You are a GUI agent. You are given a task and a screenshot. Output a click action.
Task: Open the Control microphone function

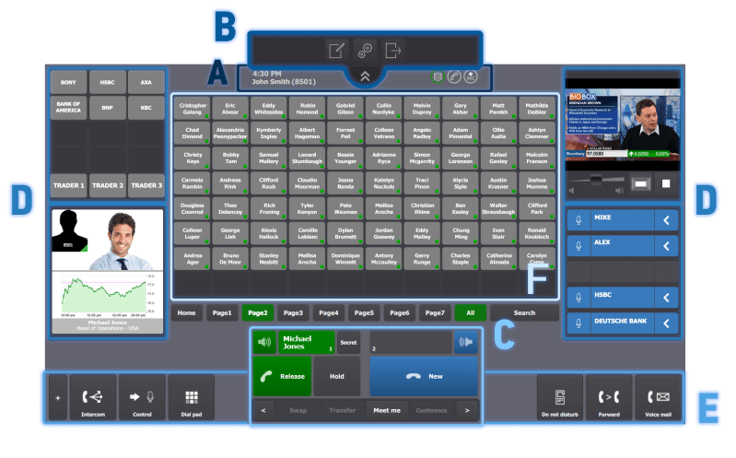(x=142, y=398)
